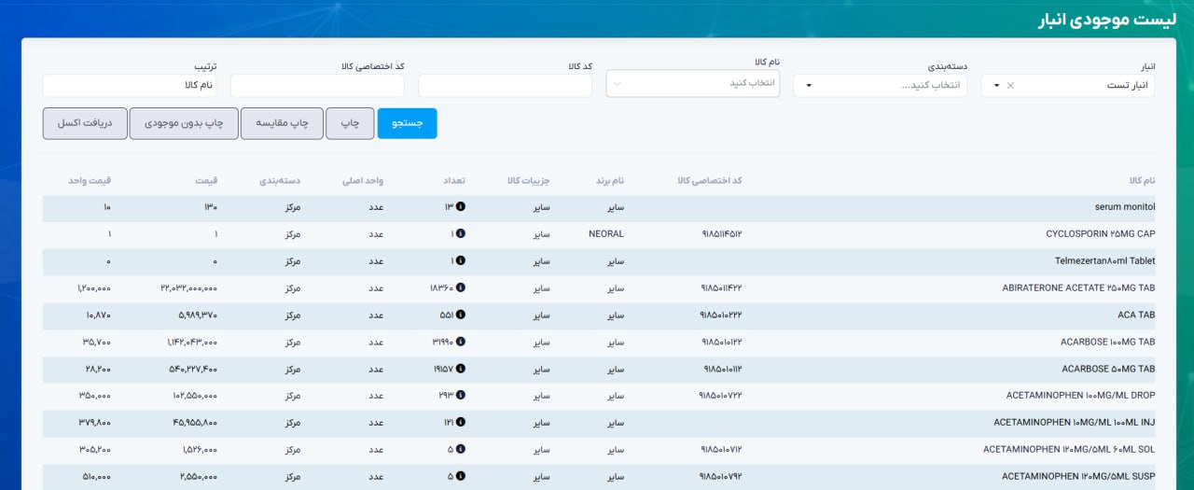Click the چاپ مقایسه (print comparison) button
1194x490 pixels.
[x=282, y=123]
